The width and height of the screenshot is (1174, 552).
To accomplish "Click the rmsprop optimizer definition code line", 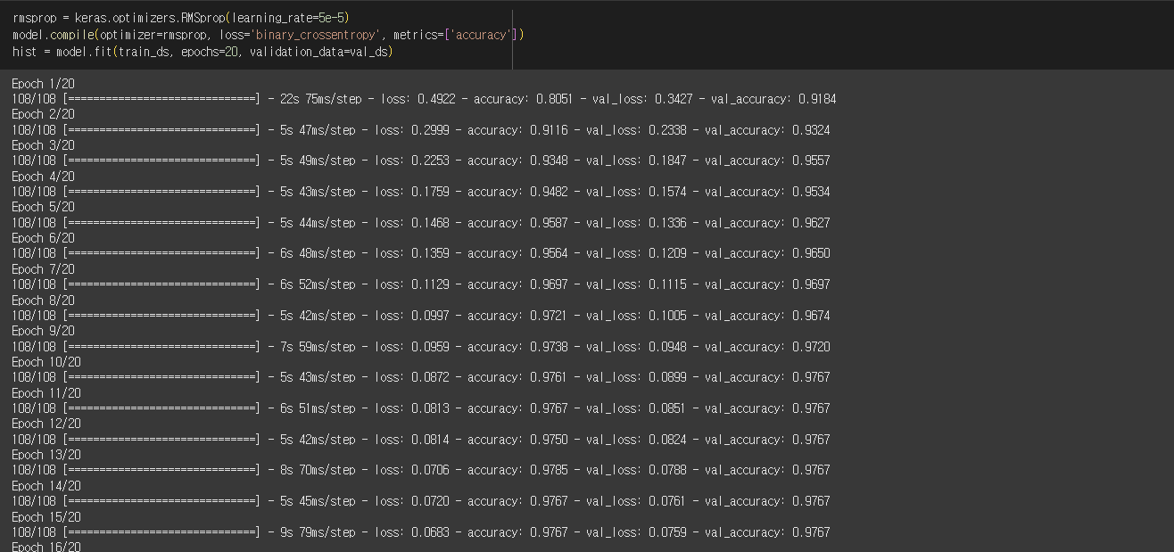I will [180, 18].
